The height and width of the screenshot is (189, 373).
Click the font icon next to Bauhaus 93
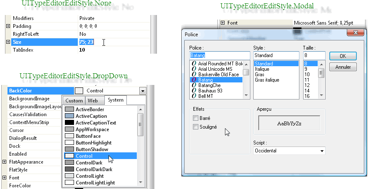point(194,90)
